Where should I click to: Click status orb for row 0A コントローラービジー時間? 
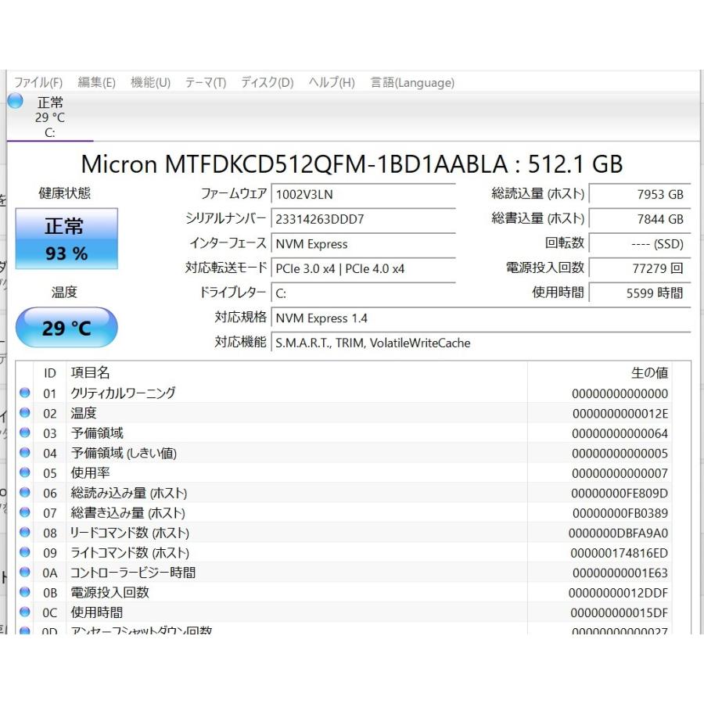[x=25, y=573]
